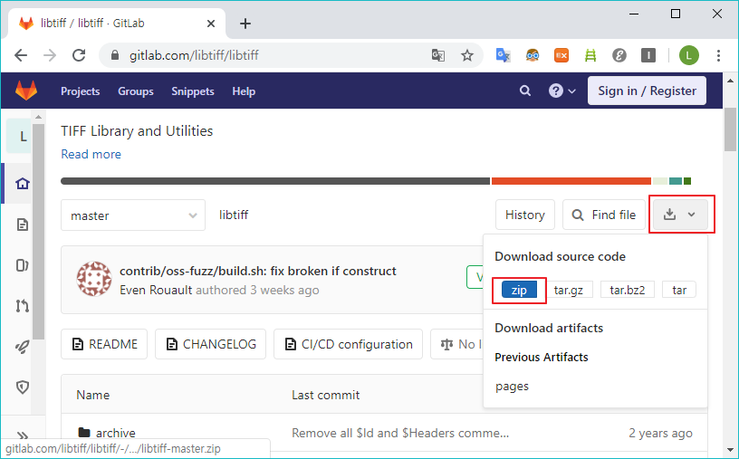Open Project overview home icon in sidebar
Viewport: 739px width, 459px height.
click(22, 183)
